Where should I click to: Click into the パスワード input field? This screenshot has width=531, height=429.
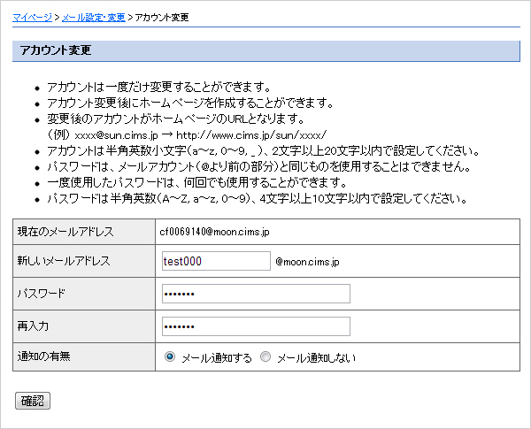coord(256,294)
